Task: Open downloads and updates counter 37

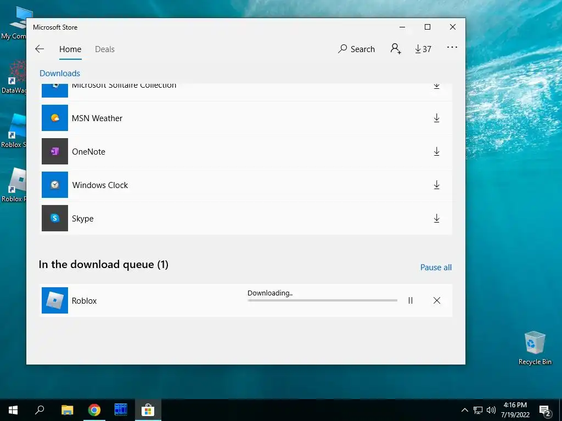Action: click(423, 49)
